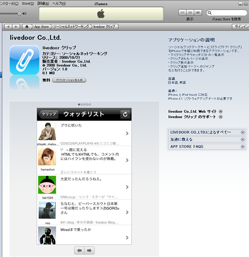The image size is (249, 257).
Task: Click the iTunes Store search field
Action: pos(227,13)
